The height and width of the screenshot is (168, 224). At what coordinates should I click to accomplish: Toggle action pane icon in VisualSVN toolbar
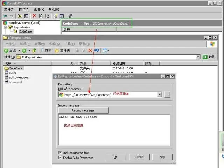tap(62, 16)
